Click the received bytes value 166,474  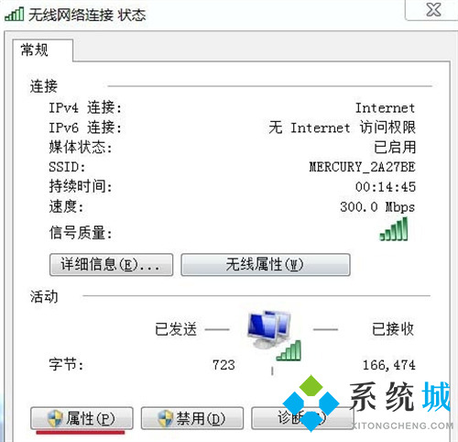[388, 365]
